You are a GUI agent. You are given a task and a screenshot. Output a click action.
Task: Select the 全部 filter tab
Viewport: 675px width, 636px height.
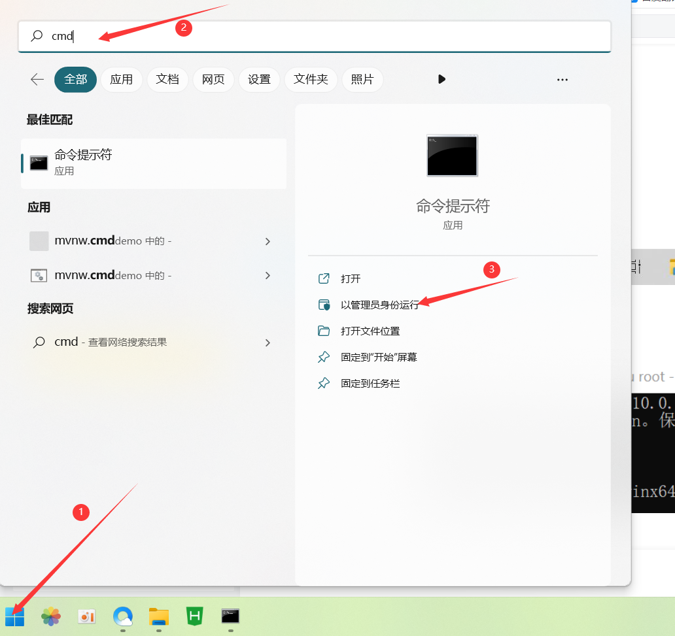pyautogui.click(x=75, y=80)
